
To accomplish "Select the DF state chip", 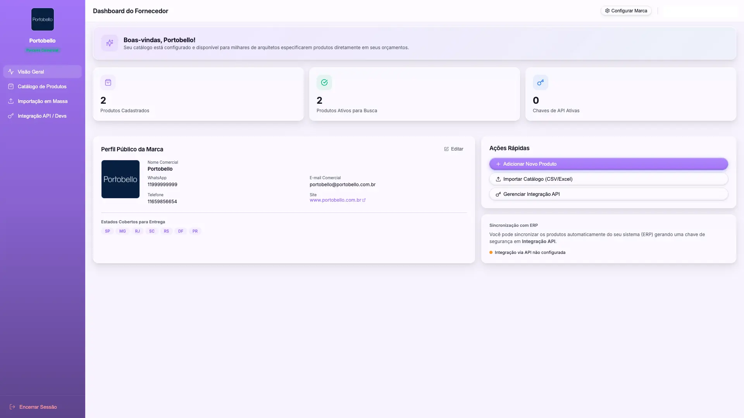I will click(x=181, y=231).
